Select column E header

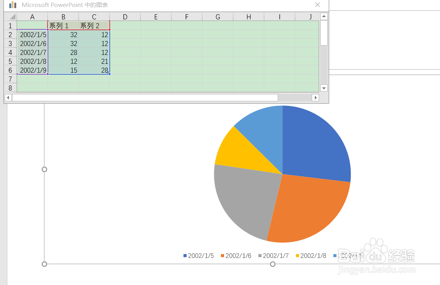tap(156, 17)
